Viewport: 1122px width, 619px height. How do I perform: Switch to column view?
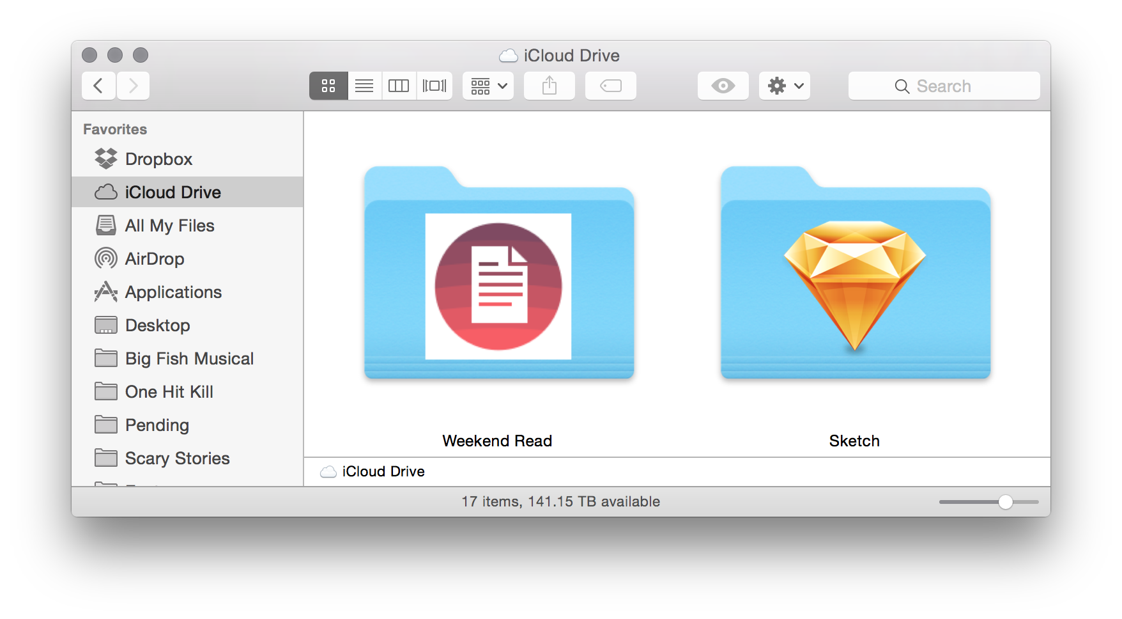(x=399, y=86)
